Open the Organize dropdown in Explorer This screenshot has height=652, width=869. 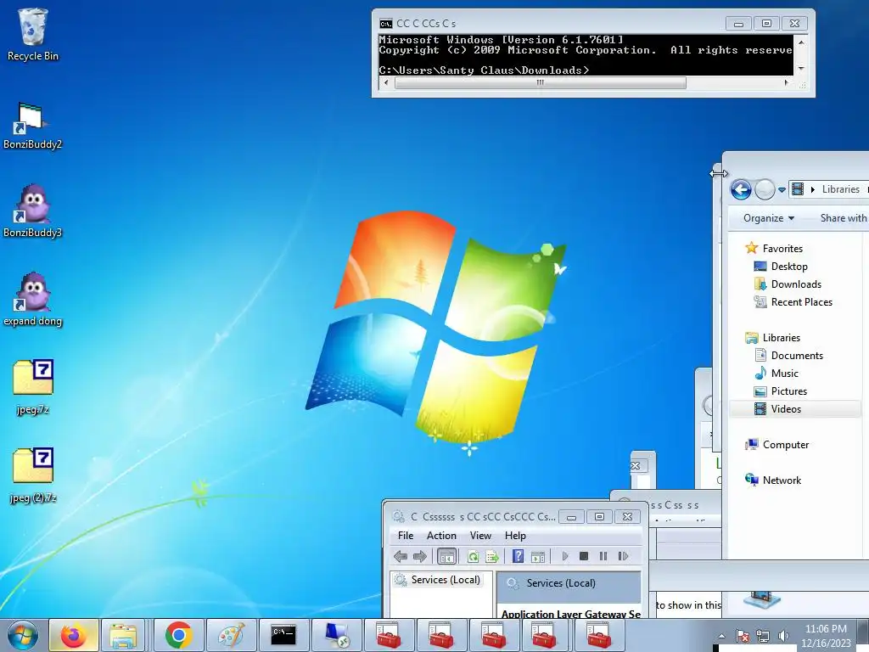pyautogui.click(x=769, y=218)
